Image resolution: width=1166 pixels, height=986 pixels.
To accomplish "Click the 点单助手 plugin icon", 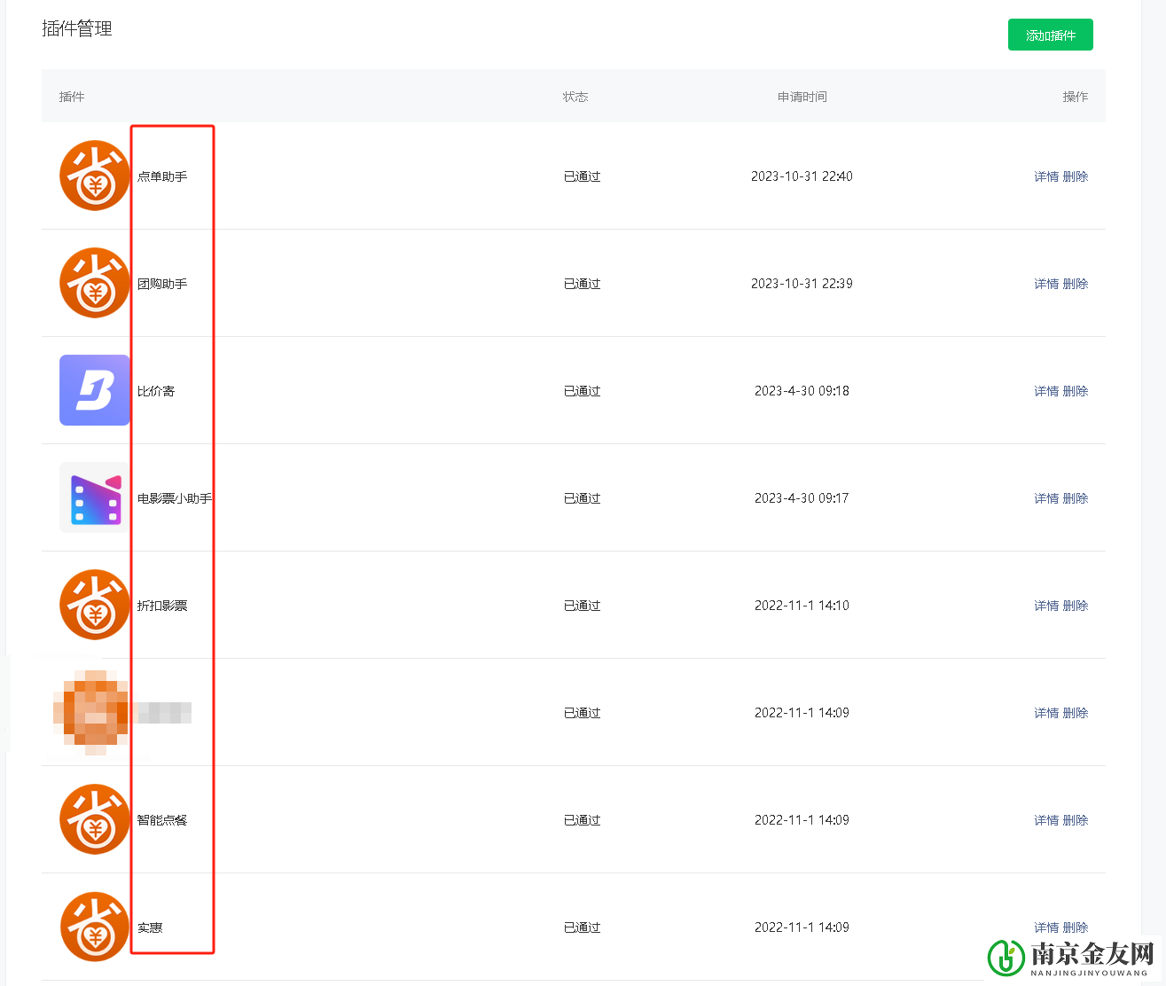I will pos(95,176).
